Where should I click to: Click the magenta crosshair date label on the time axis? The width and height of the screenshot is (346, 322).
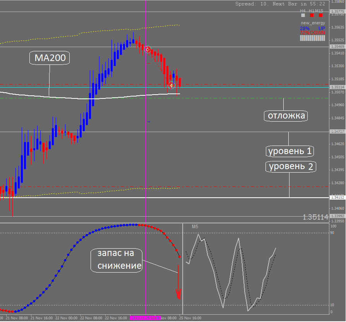146,318
